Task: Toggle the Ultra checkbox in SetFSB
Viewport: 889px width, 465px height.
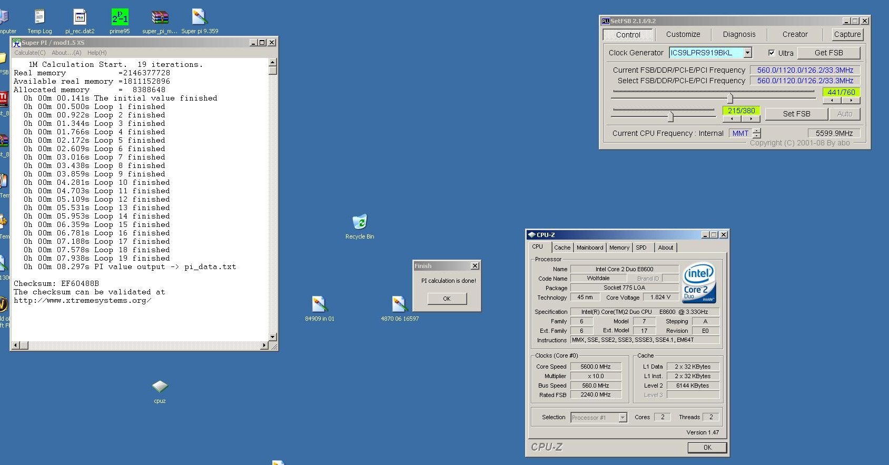Action: (772, 53)
